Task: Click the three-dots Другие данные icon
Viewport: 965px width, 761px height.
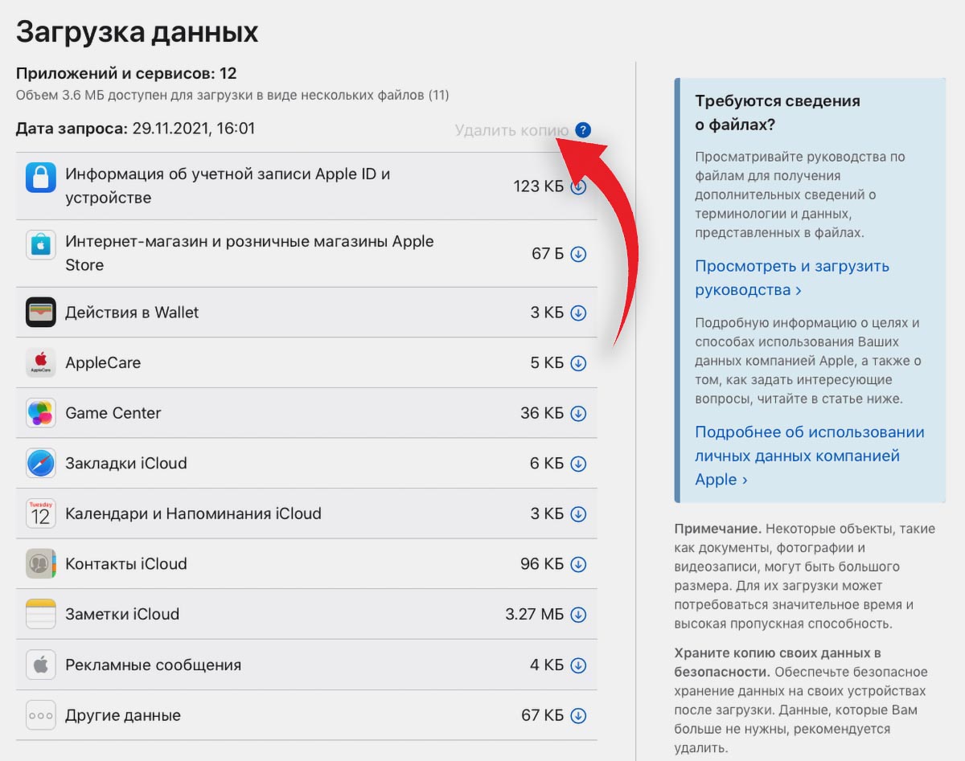Action: 40,715
